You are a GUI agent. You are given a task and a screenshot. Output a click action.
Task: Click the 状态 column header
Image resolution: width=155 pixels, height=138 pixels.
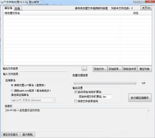click(x=136, y=13)
